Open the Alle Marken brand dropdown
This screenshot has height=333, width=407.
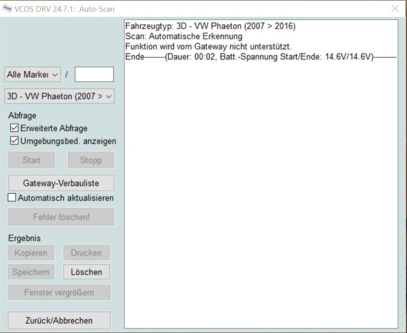[32, 75]
